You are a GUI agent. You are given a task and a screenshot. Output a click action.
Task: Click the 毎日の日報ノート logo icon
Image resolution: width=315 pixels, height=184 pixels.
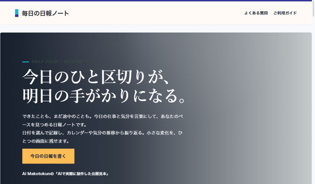pyautogui.click(x=17, y=13)
